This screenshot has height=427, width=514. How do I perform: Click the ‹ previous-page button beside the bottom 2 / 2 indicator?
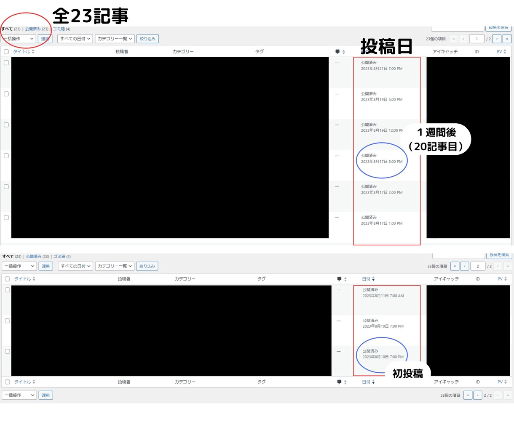coord(478,395)
